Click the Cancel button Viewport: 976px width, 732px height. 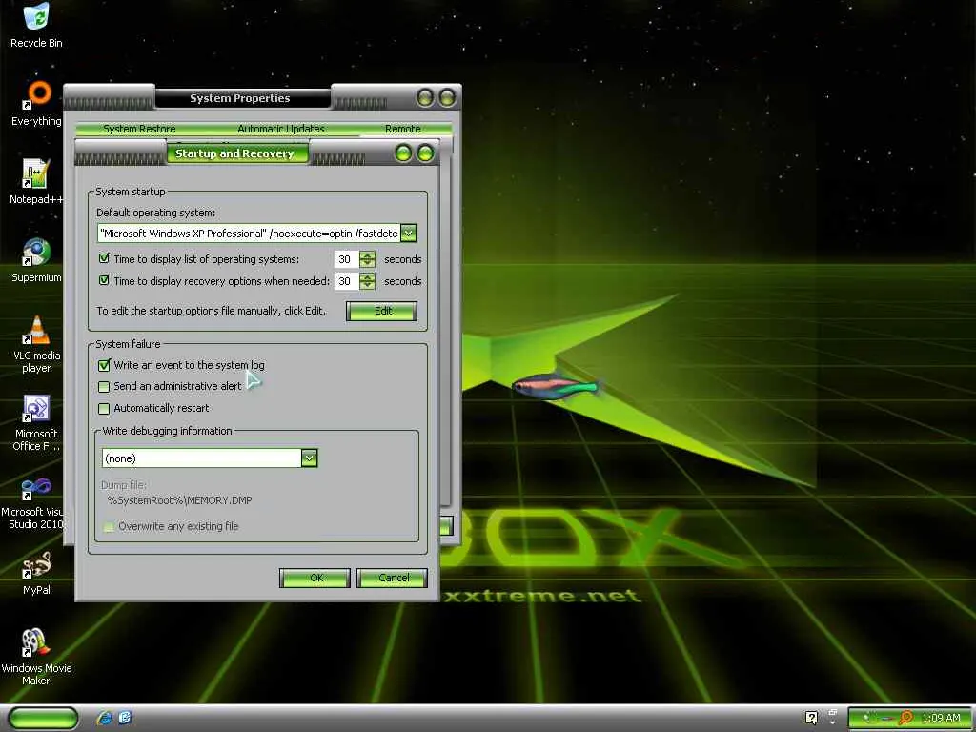[392, 578]
